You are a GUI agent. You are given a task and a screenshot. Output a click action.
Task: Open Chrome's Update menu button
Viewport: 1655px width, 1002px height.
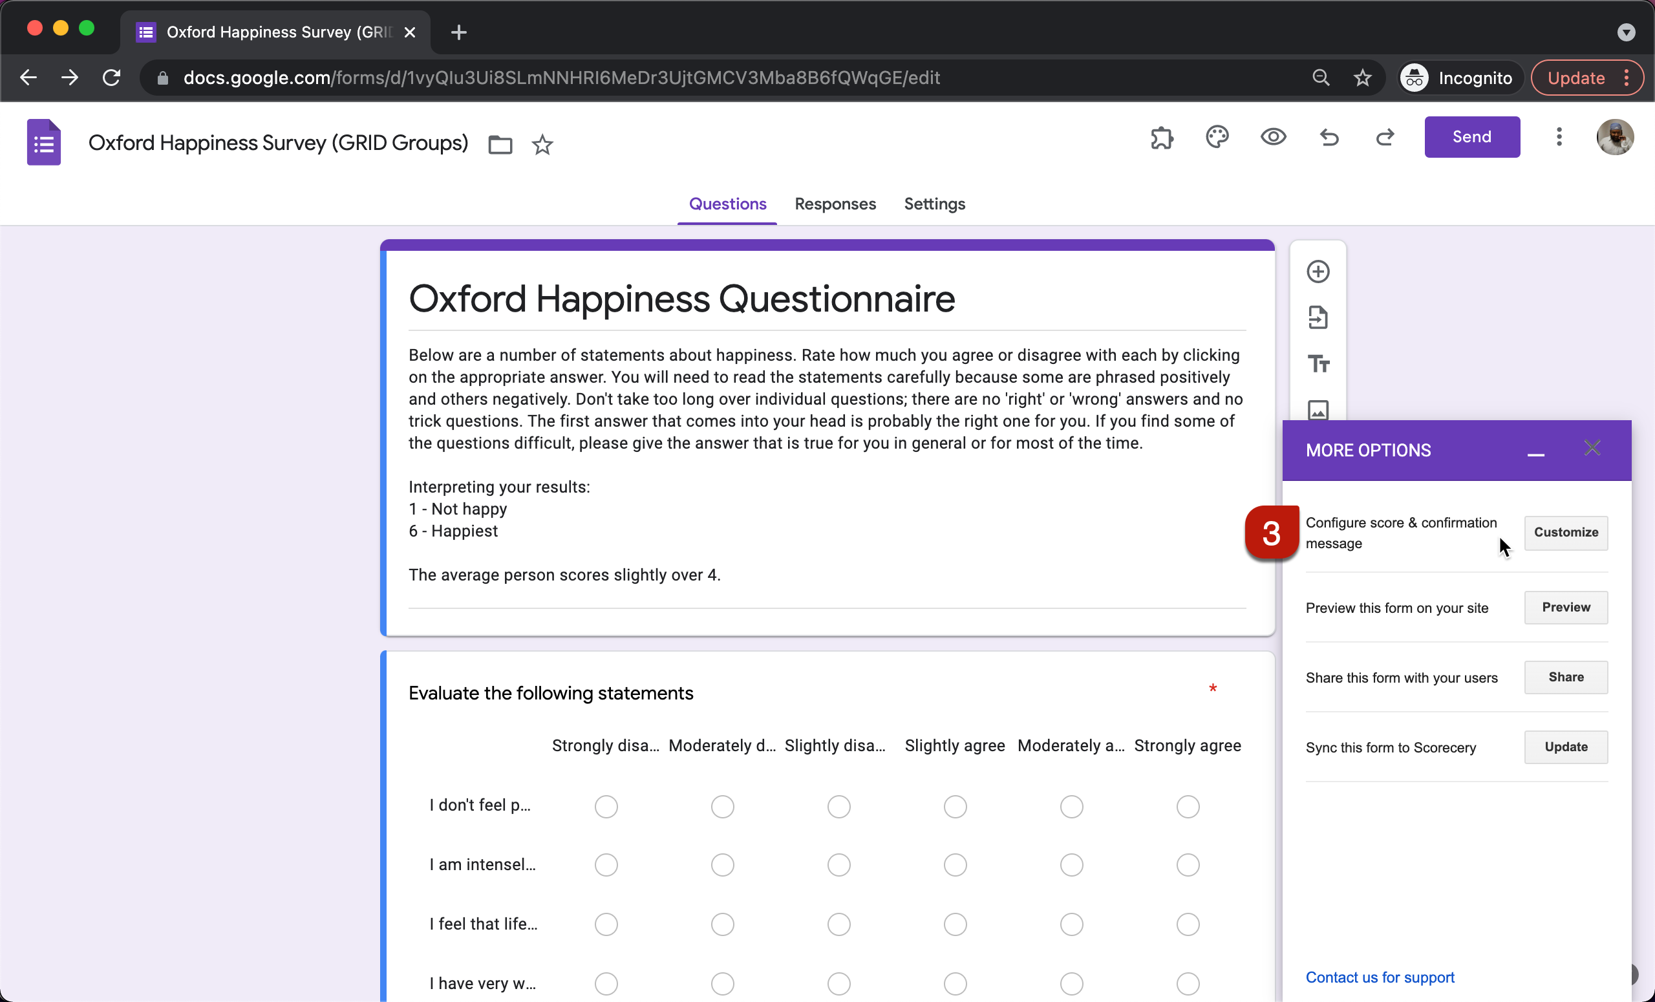click(x=1586, y=78)
